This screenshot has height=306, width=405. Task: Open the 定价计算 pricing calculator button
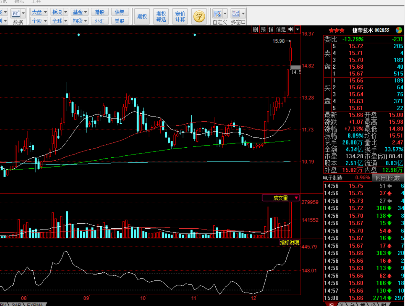pyautogui.click(x=180, y=17)
